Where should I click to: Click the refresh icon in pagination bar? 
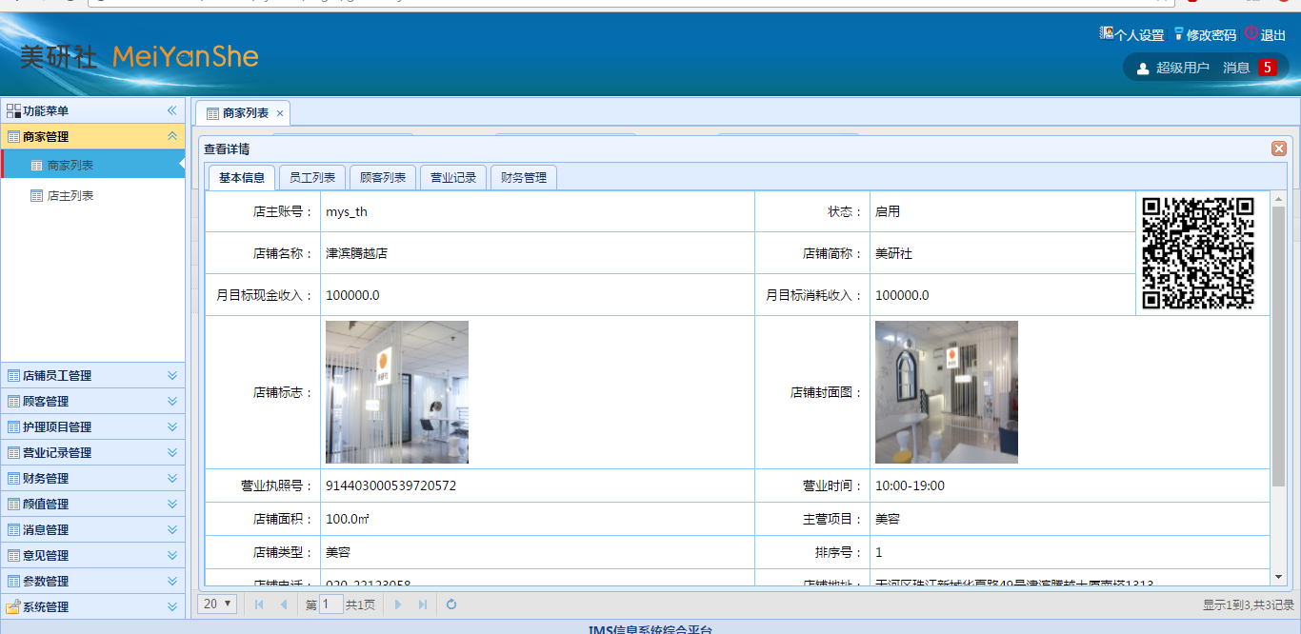(451, 604)
